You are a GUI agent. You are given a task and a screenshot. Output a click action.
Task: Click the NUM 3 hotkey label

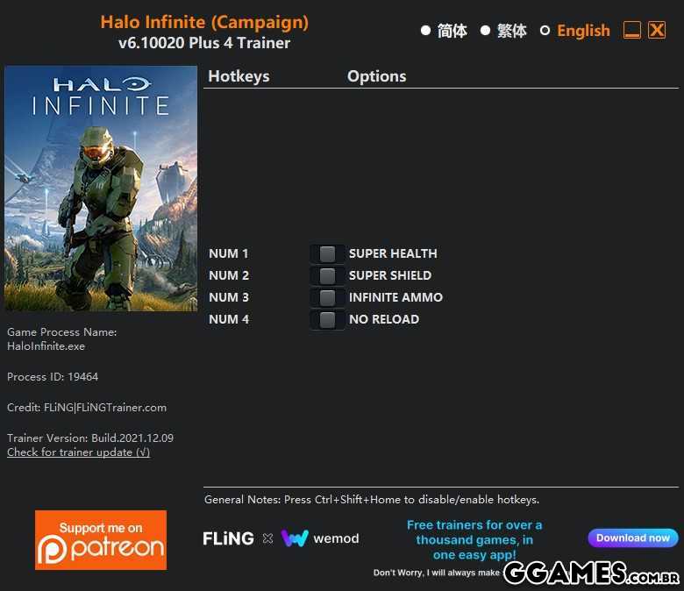(x=229, y=297)
